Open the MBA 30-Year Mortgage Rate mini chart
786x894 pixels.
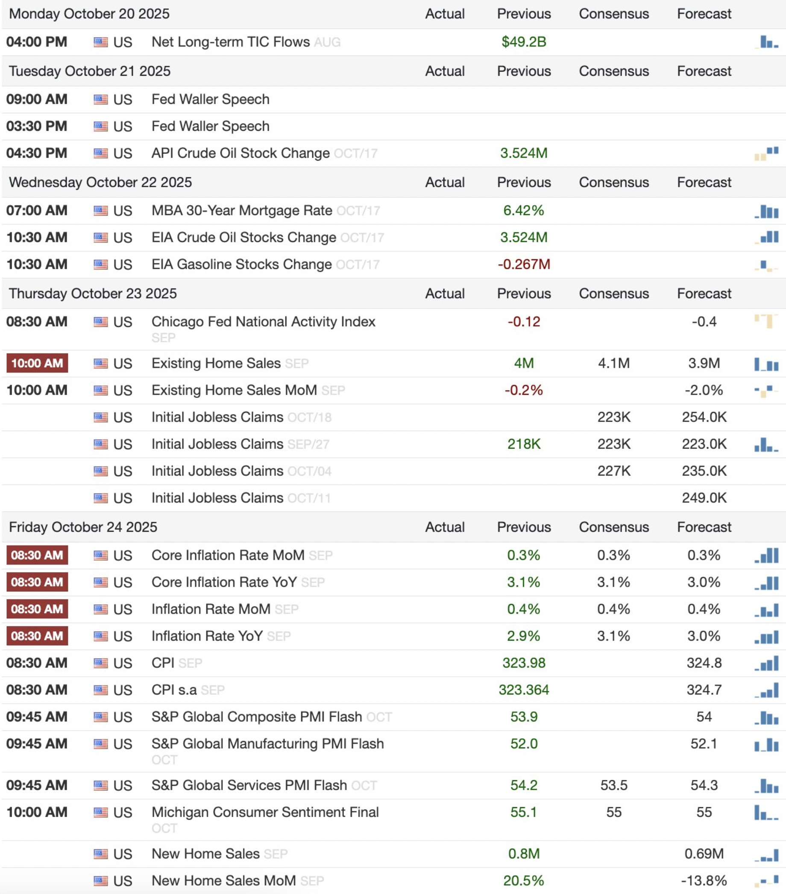(766, 211)
